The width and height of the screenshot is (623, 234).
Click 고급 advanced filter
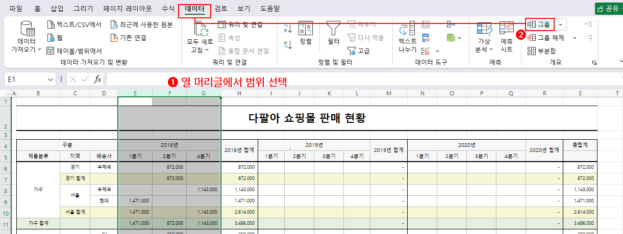coord(359,50)
